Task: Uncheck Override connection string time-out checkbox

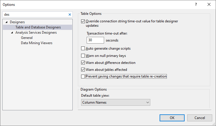Action: [x=83, y=21]
